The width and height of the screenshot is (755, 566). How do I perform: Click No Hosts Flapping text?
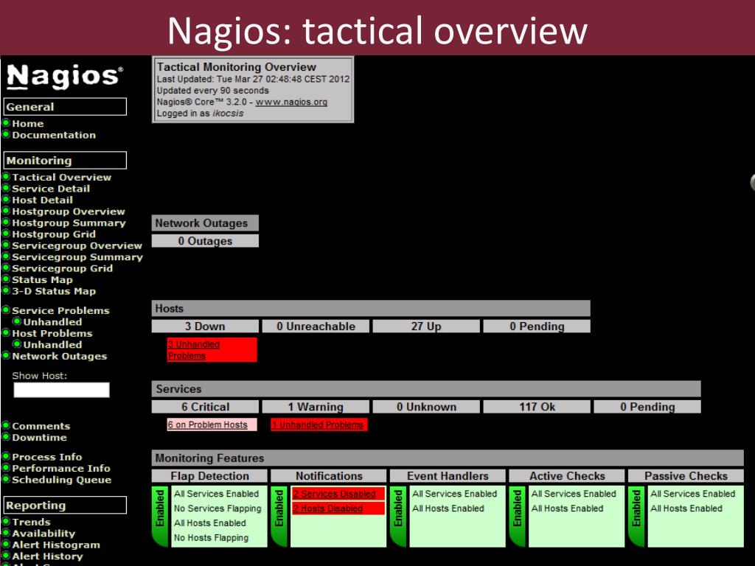[212, 537]
